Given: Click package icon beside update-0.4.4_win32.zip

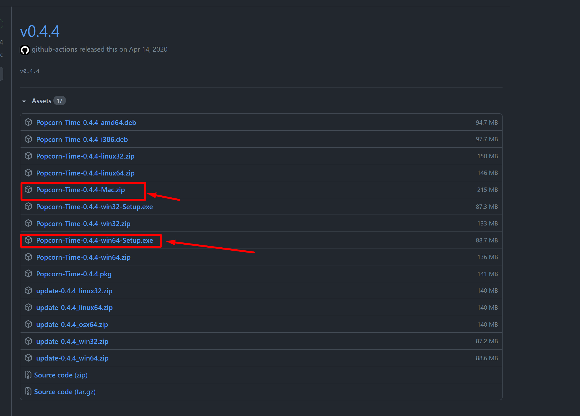Looking at the screenshot, I should click(28, 341).
